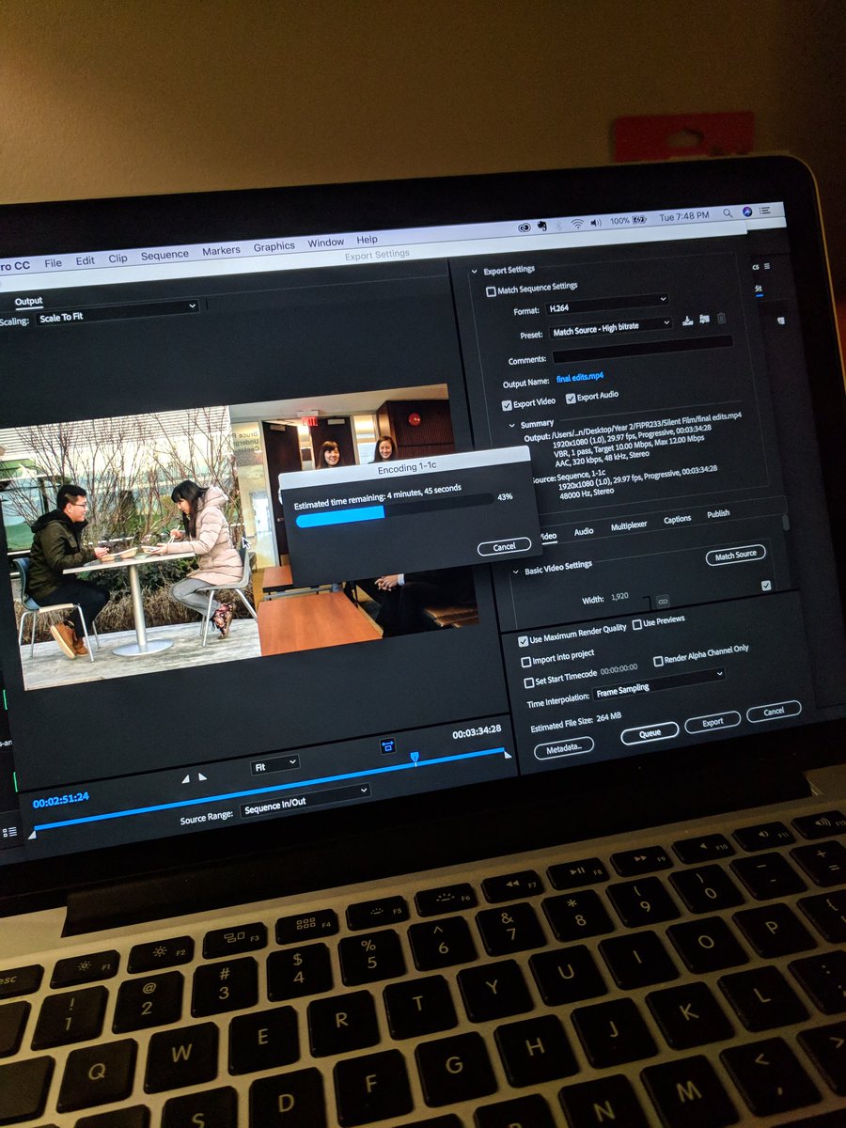Cancel the Encoding 1-1c progress dialog
Viewport: 846px width, 1128px height.
[504, 546]
